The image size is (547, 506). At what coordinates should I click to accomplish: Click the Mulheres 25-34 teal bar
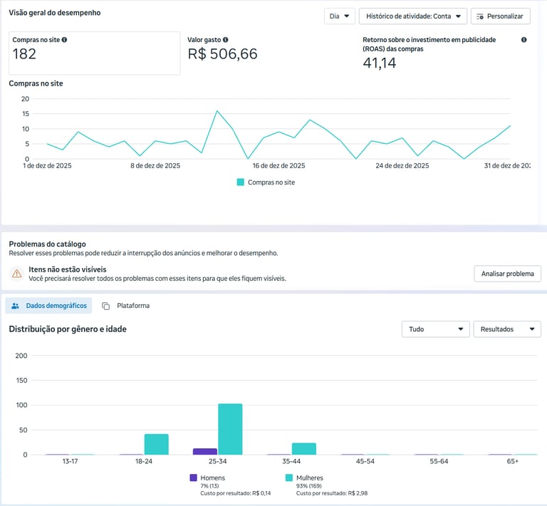tap(230, 429)
